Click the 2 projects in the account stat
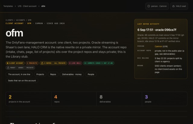Screen dimensions: 193x124 tap(28, 99)
